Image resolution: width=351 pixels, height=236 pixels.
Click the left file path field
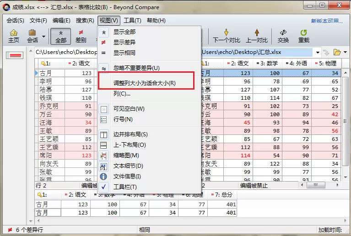[66, 52]
